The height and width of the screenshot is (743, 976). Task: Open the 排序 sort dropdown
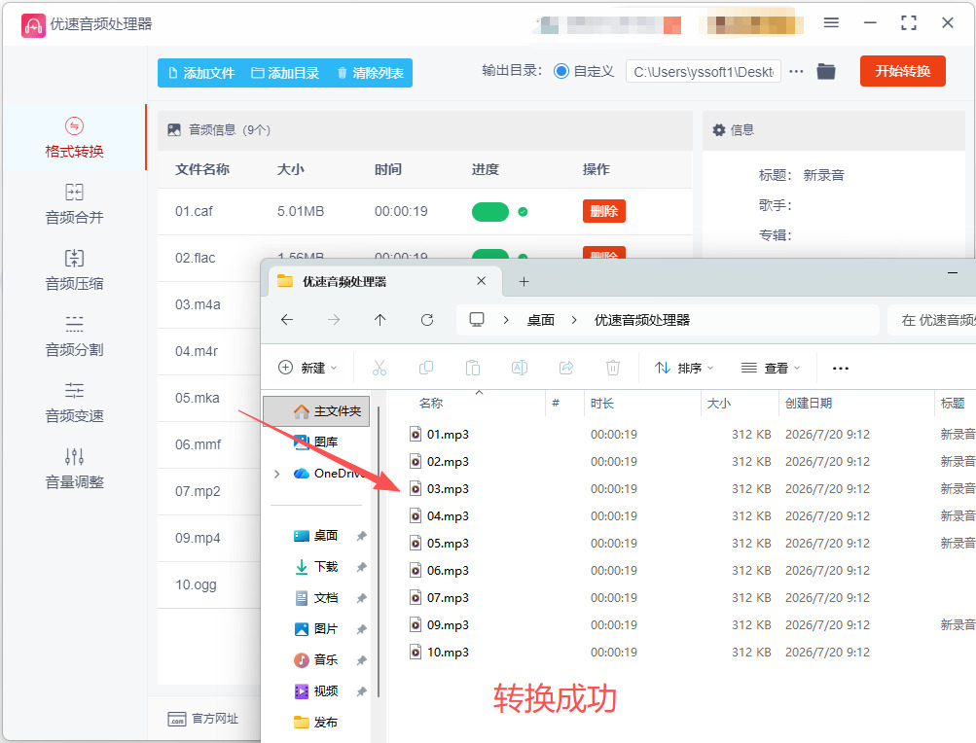click(x=684, y=368)
